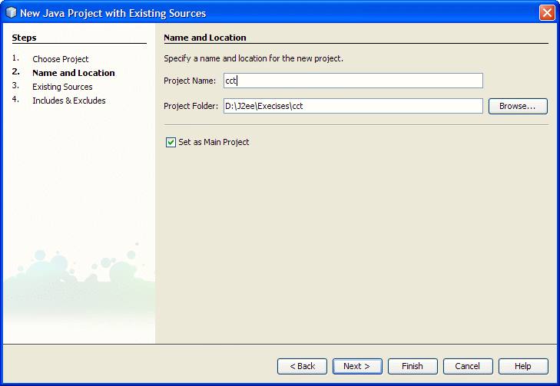
Task: Click the 'Specify a name and location' instruction text
Action: (253, 58)
